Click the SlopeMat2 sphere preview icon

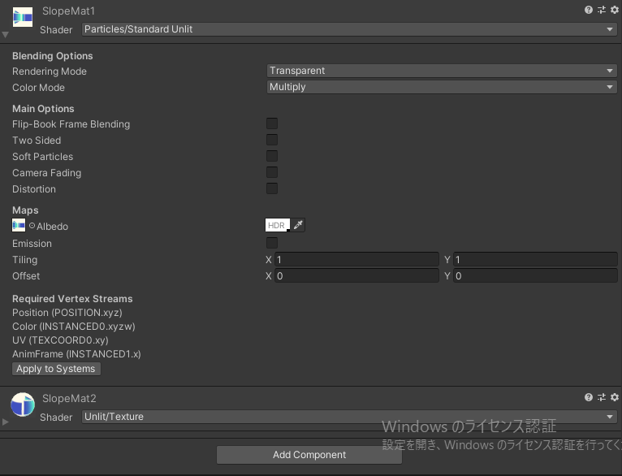coord(23,405)
